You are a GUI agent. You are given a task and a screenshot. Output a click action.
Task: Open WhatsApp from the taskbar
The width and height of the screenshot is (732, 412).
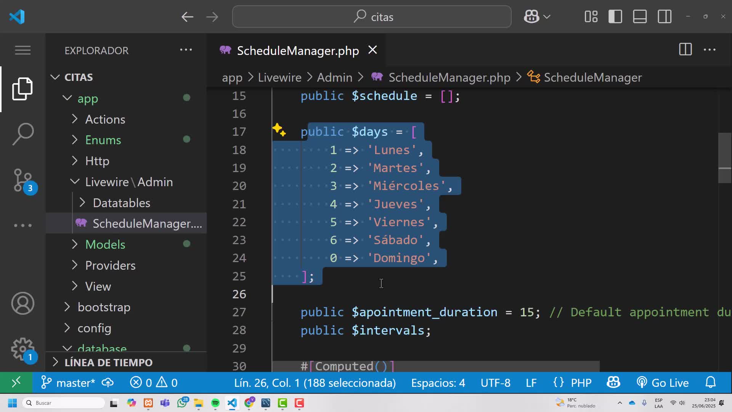coord(182,402)
